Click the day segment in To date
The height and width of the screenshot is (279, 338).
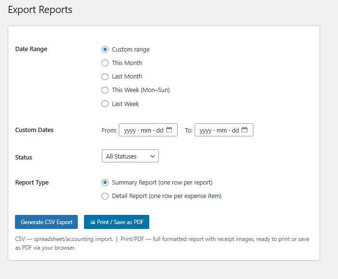click(235, 130)
